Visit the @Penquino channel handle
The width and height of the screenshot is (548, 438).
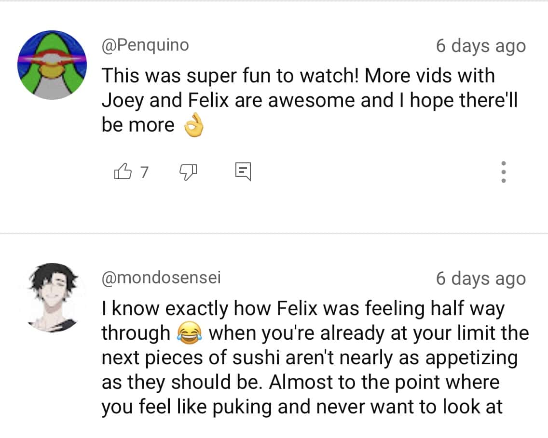click(x=145, y=45)
